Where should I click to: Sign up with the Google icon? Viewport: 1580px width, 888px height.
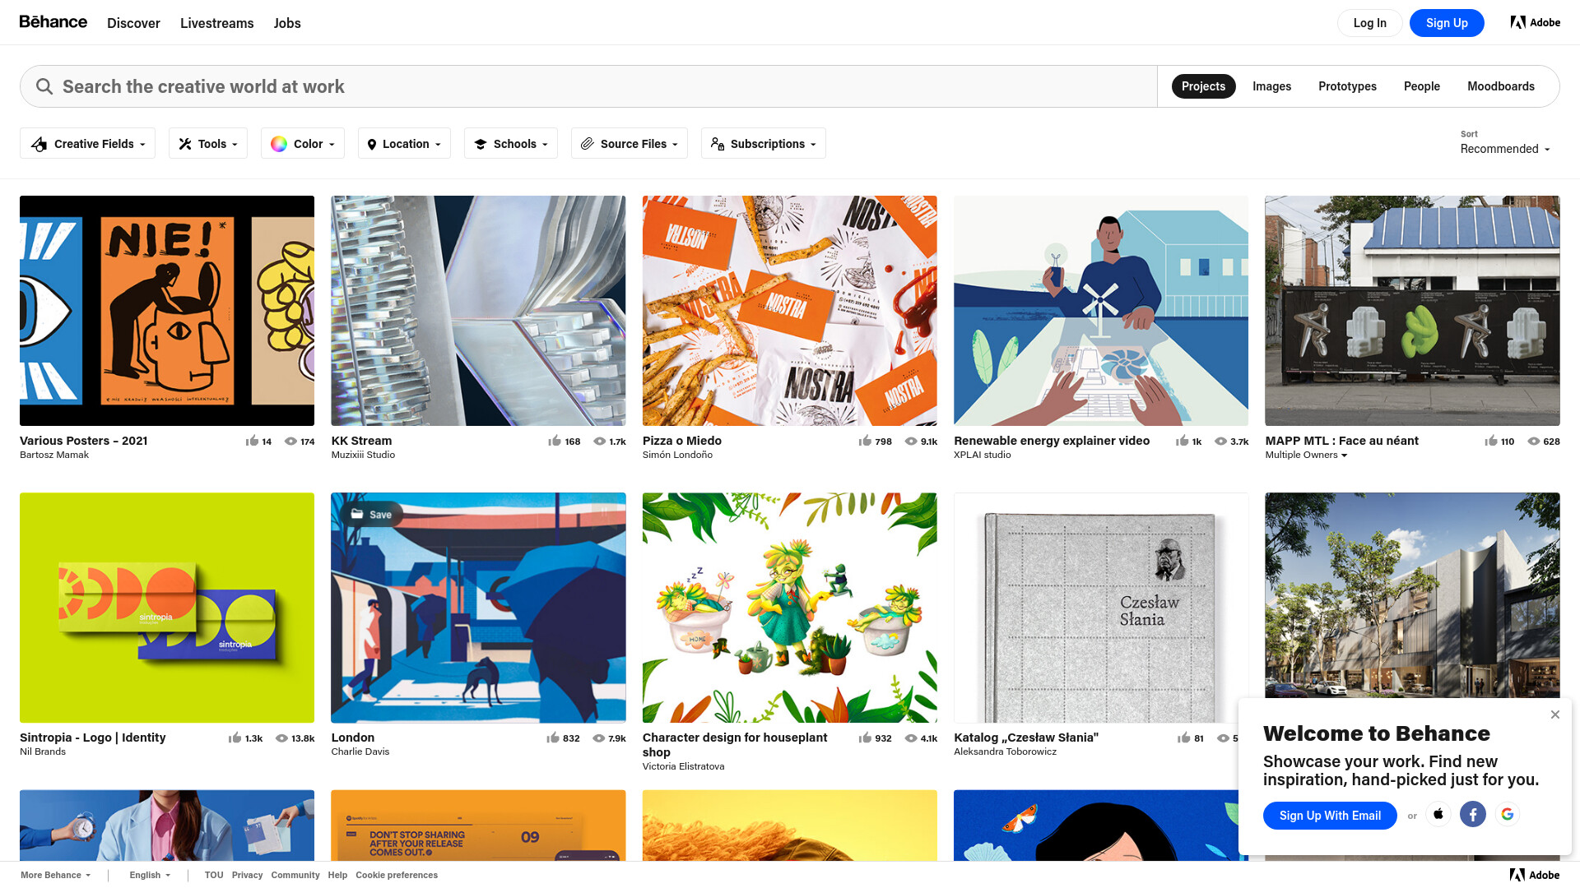(1508, 814)
